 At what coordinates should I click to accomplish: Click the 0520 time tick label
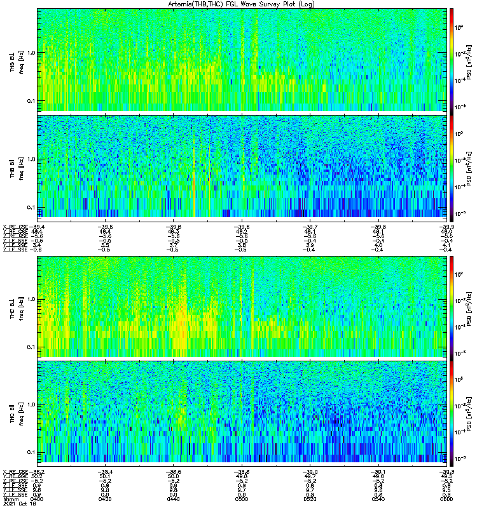(x=310, y=499)
